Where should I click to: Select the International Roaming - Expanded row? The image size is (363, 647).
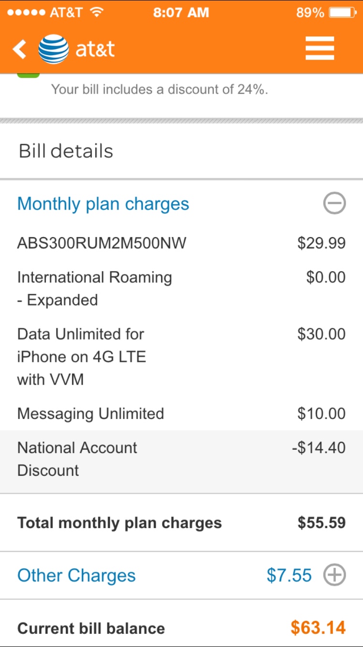coord(181,289)
